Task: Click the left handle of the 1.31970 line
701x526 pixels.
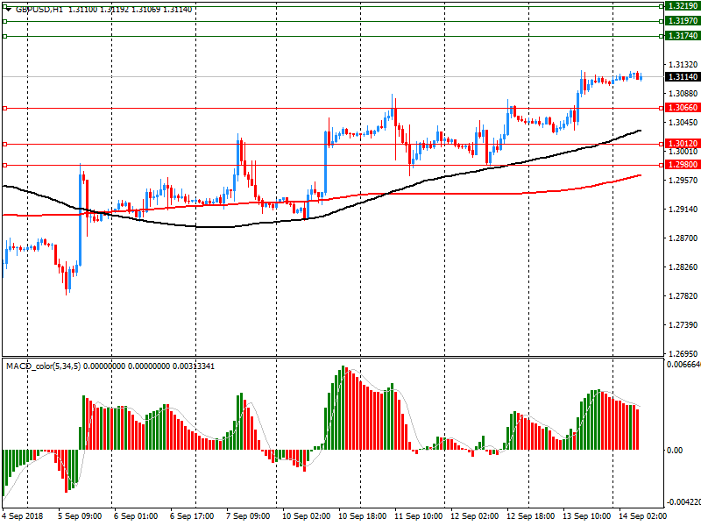Action: [5, 21]
